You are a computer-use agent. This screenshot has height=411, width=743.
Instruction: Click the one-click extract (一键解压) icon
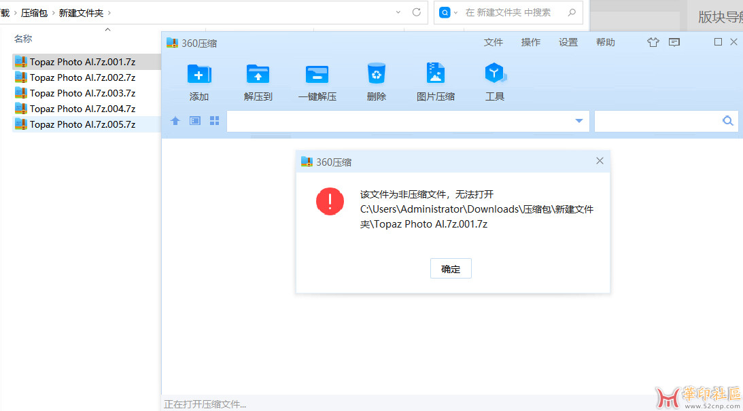317,74
